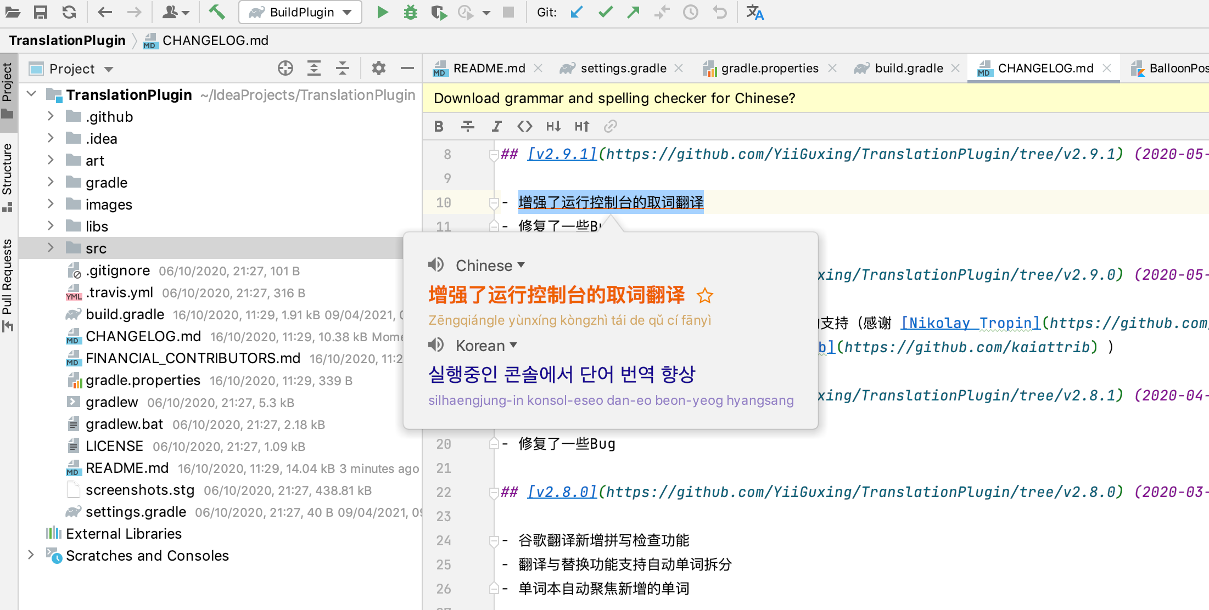Change target language Korean dropdown
The width and height of the screenshot is (1209, 610).
[x=486, y=346]
